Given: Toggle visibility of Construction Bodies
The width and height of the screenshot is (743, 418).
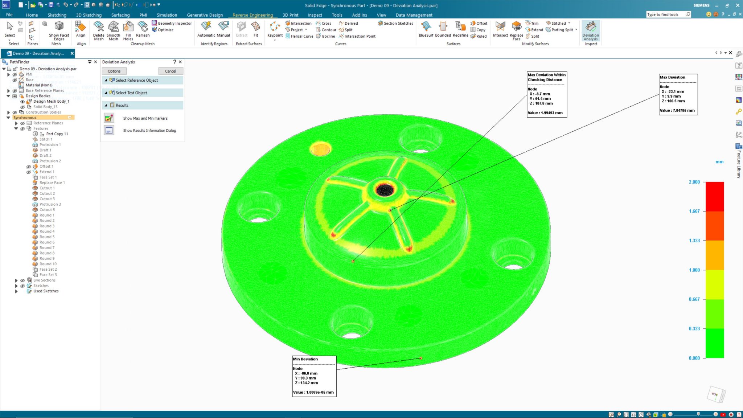Looking at the screenshot, I should click(x=15, y=112).
